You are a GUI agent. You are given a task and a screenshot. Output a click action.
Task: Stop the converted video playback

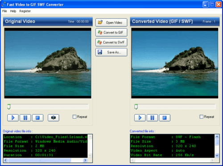(x=165, y=118)
